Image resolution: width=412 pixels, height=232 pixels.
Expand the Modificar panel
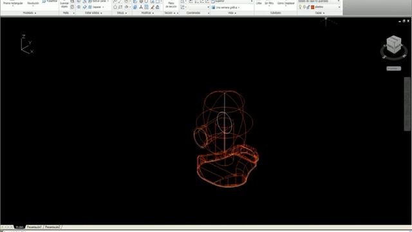click(x=147, y=13)
